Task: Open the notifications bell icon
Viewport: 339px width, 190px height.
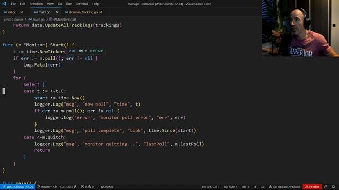Action: click(x=333, y=187)
